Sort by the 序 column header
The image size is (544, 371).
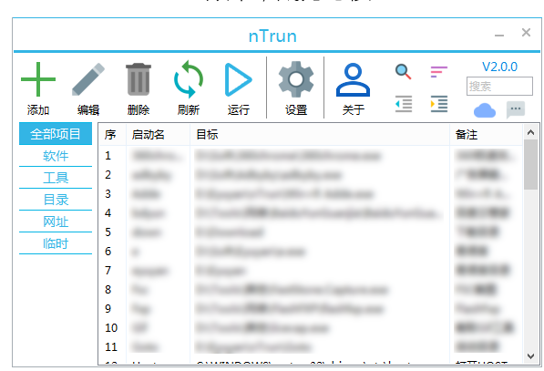[x=113, y=134]
